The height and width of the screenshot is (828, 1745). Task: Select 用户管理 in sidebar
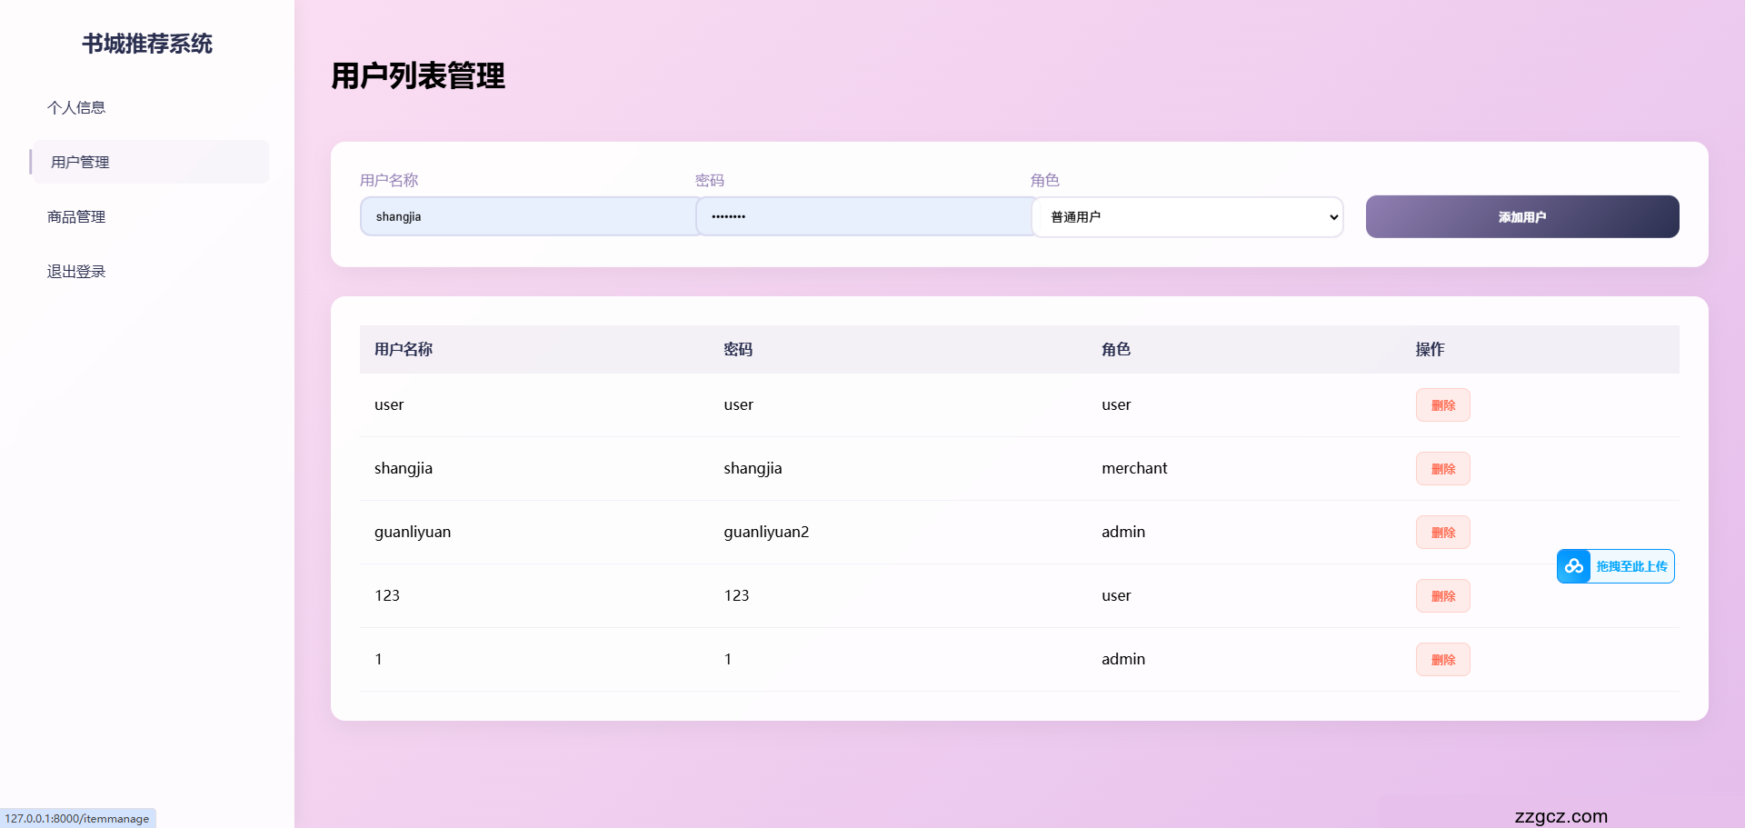(80, 162)
